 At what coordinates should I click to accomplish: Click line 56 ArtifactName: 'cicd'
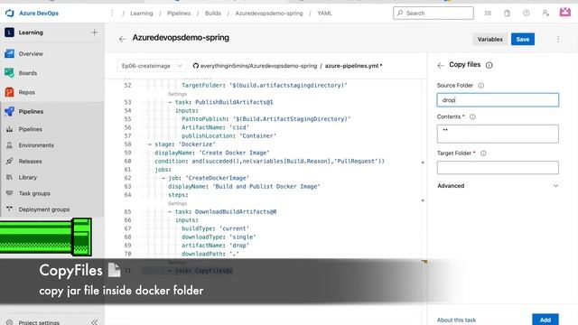point(215,127)
